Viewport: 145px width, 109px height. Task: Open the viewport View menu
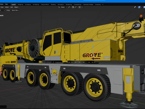click(x=2, y=7)
